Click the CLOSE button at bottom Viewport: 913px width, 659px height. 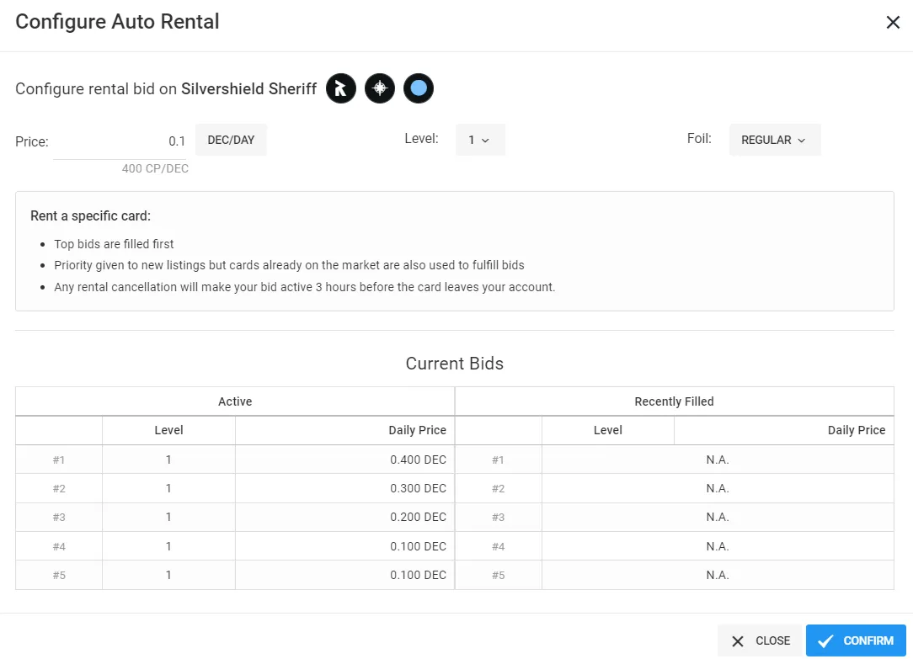coord(761,640)
